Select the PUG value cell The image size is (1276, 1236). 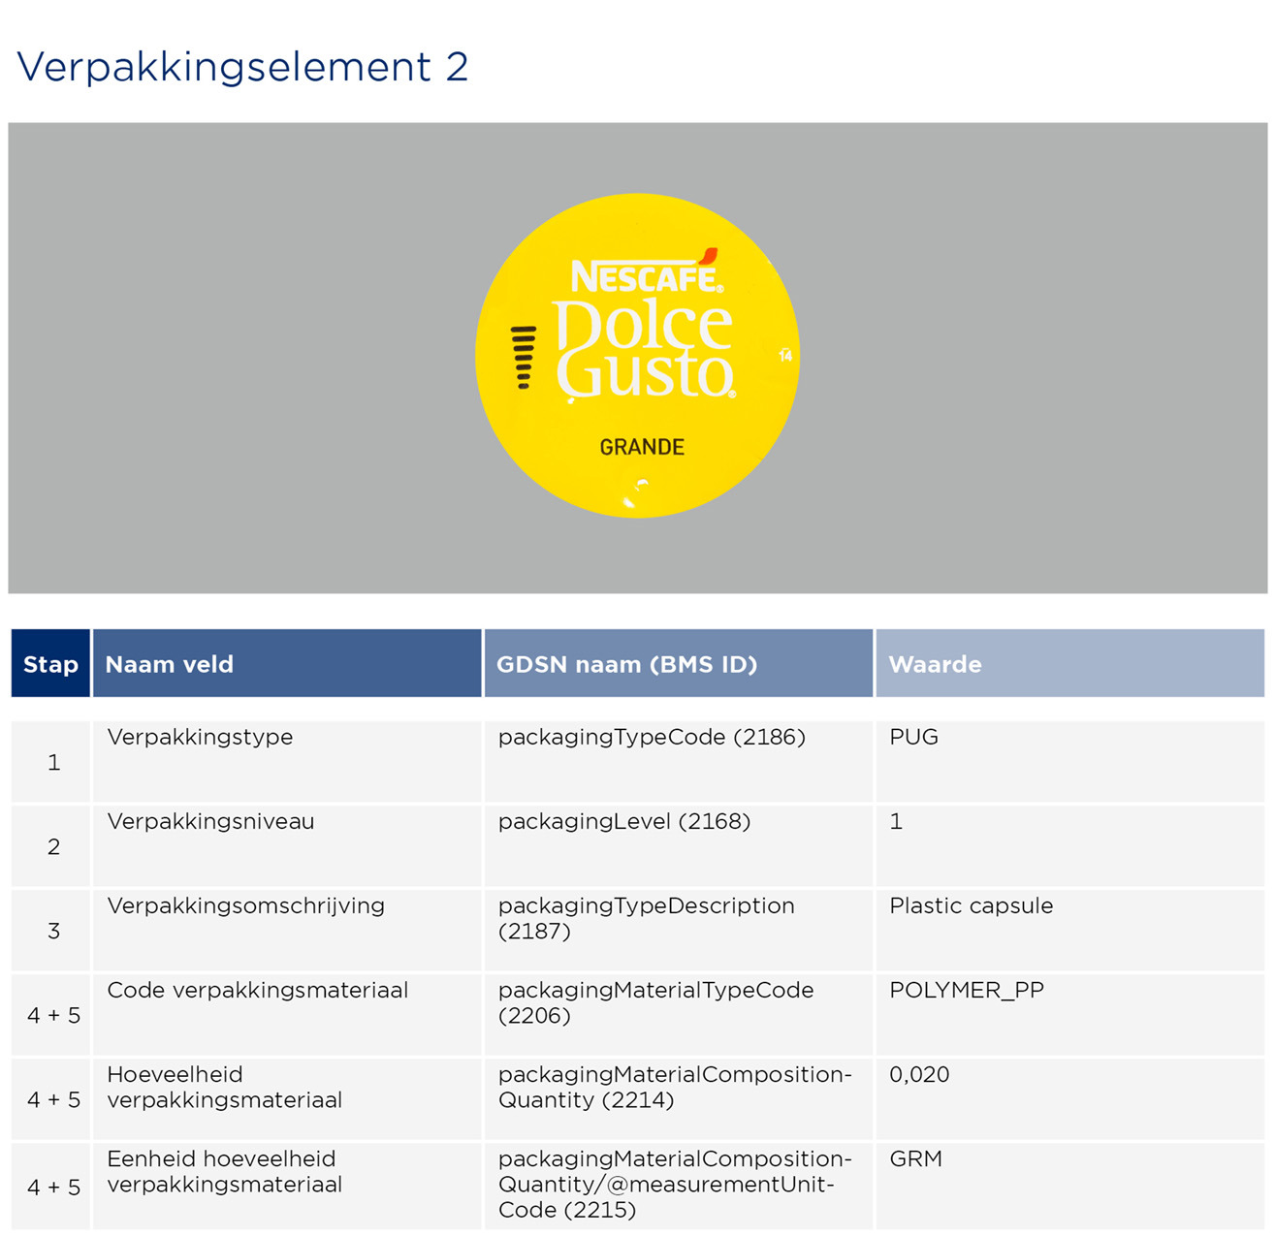pos(912,737)
